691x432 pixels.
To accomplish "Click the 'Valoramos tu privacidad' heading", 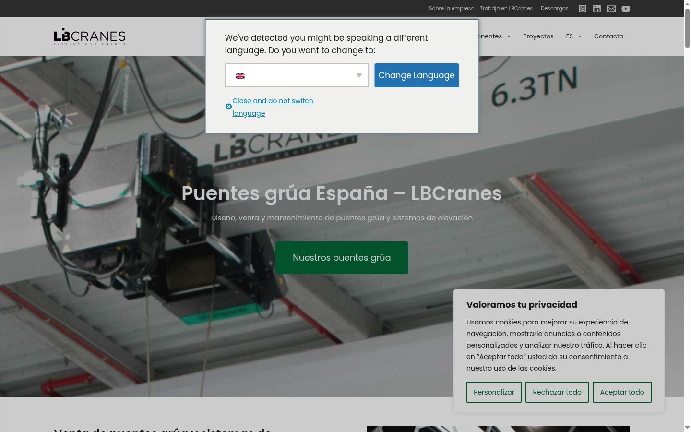I will tap(522, 305).
